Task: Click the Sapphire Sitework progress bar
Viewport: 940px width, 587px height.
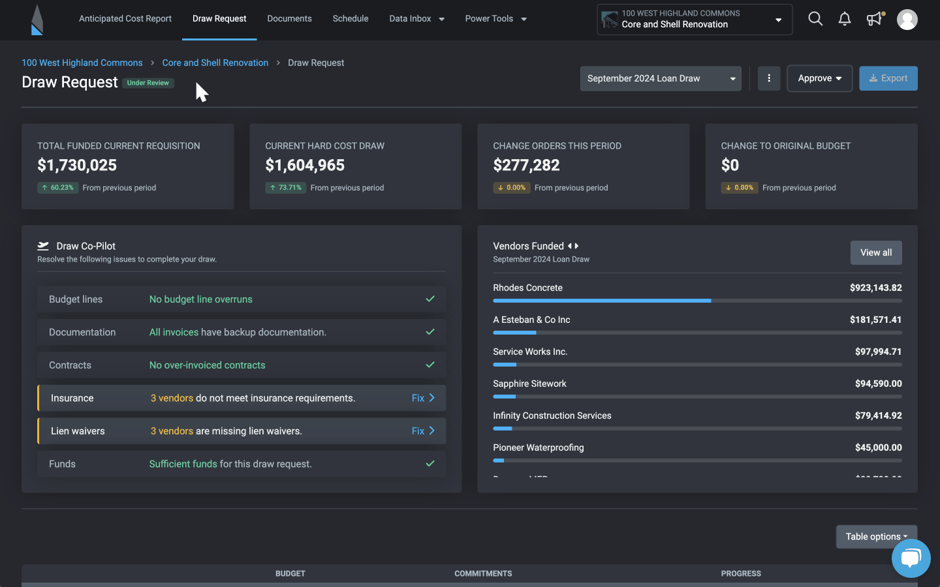Action: 697,397
